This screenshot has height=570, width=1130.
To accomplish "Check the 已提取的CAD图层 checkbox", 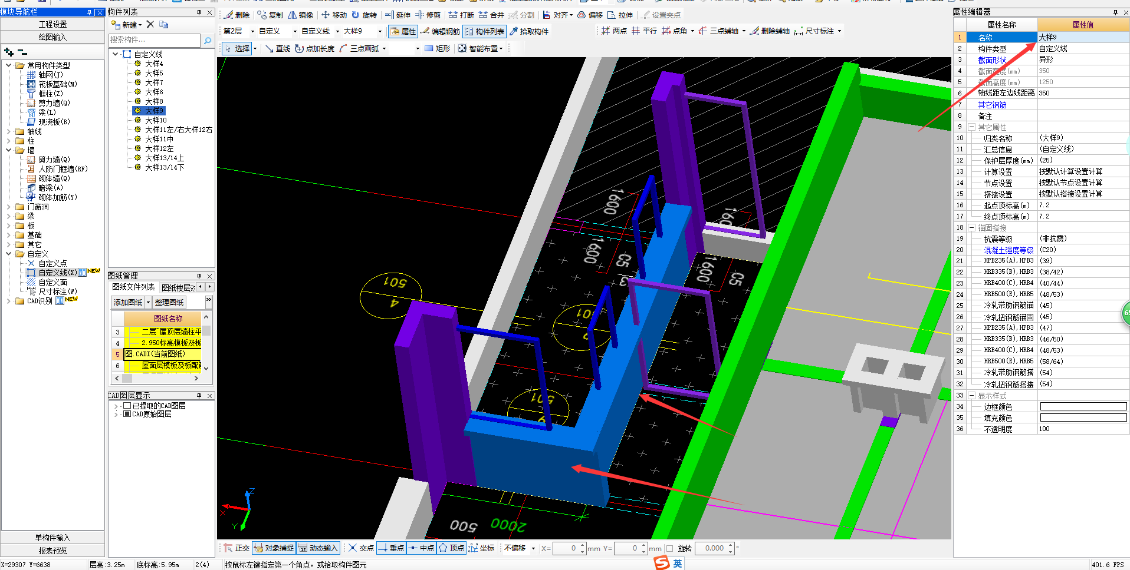I will click(127, 406).
